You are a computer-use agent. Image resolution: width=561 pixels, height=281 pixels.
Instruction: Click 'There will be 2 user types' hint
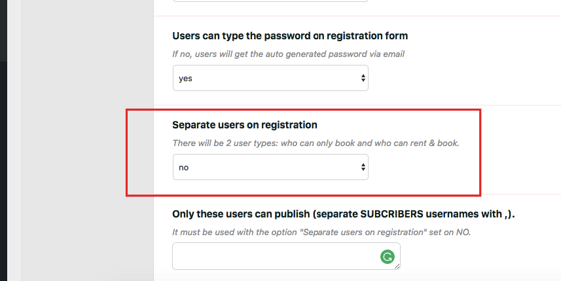point(316,143)
